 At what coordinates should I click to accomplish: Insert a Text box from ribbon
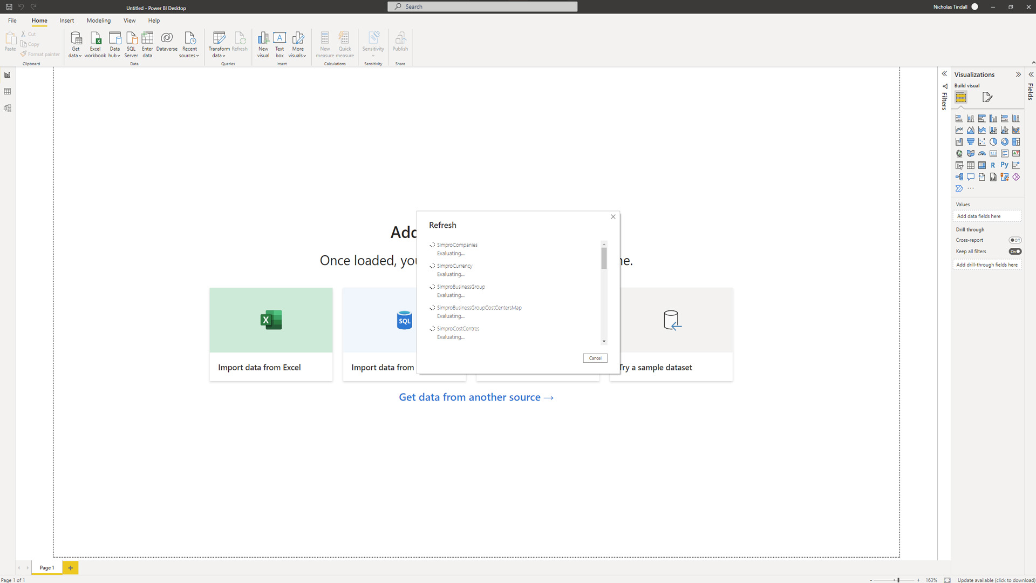(x=280, y=38)
